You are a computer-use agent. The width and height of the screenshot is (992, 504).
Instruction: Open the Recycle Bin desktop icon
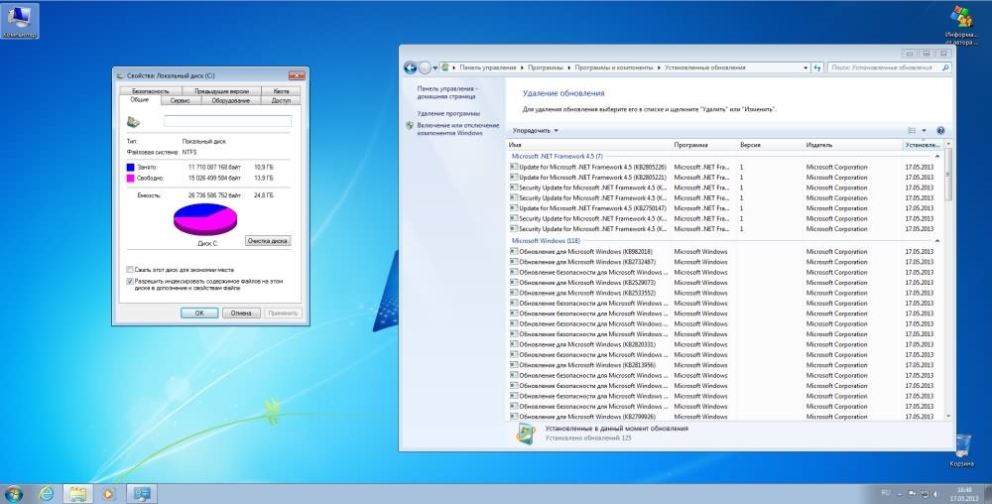(x=961, y=446)
